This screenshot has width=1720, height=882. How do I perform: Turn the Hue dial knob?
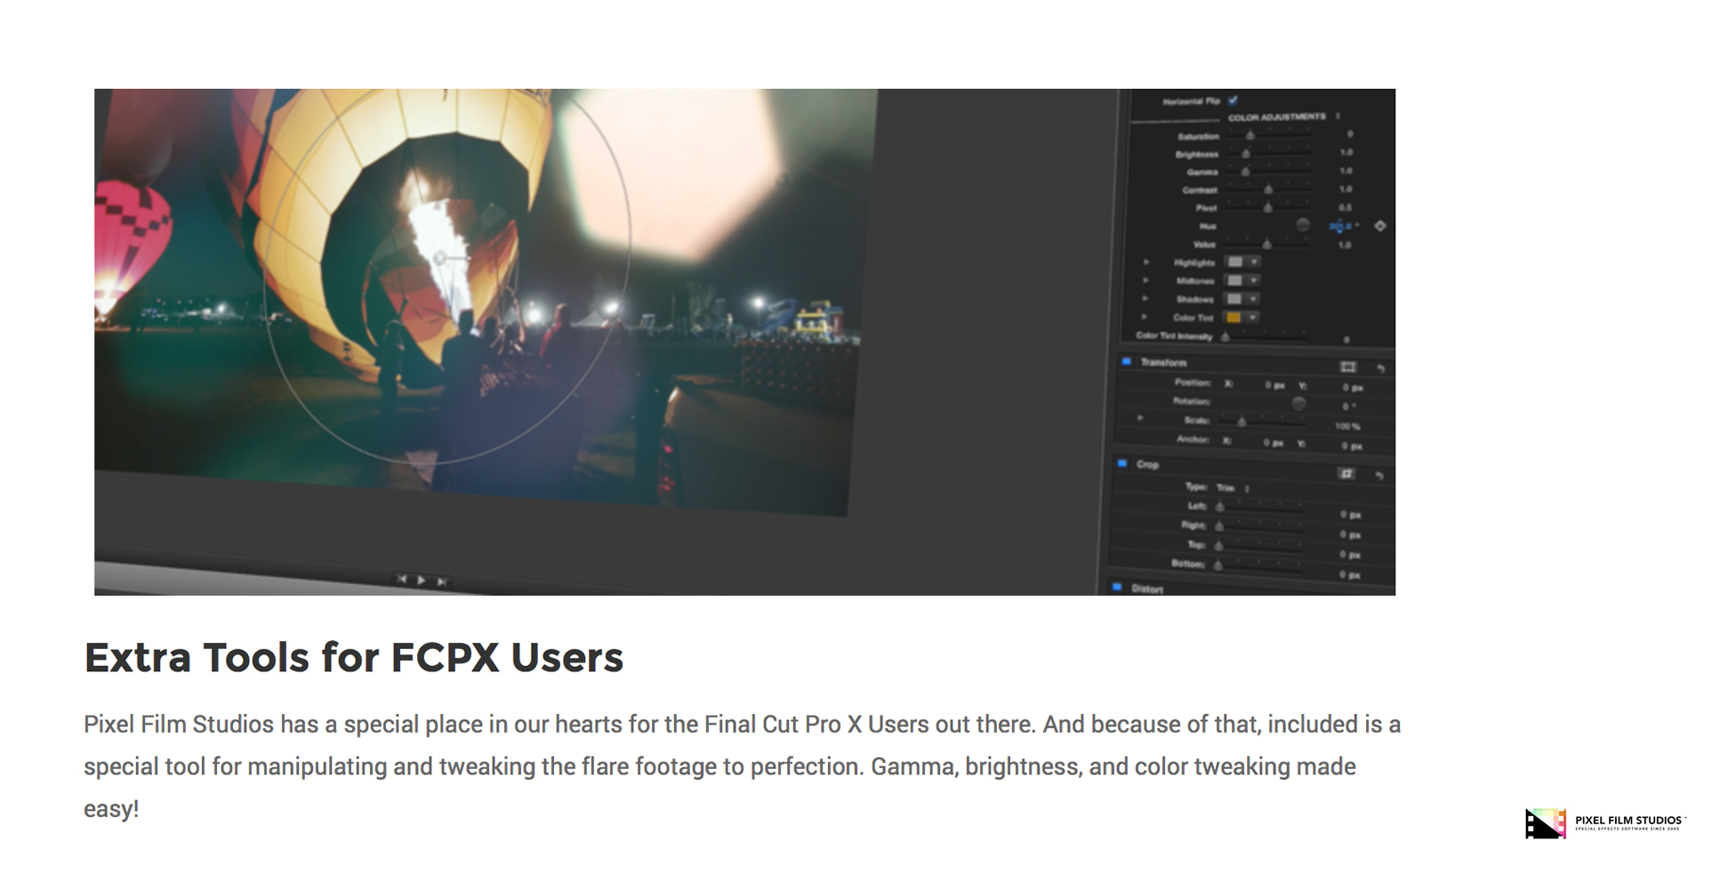click(1302, 225)
